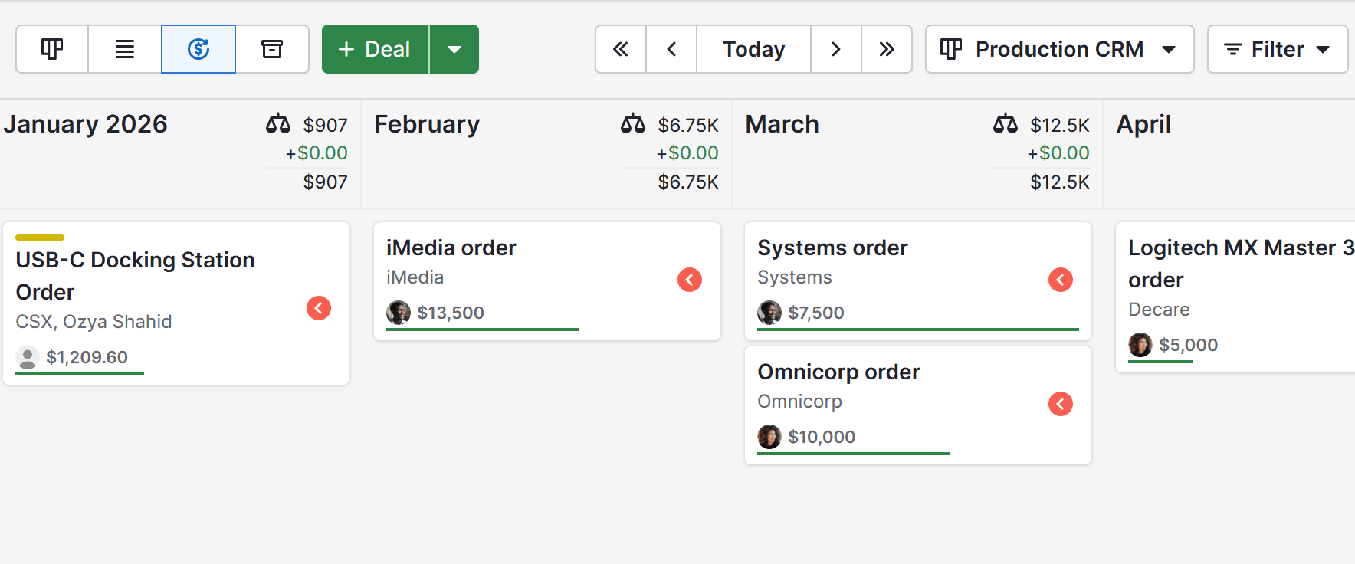
Task: Click the balance scale icon for January
Action: pyautogui.click(x=278, y=124)
